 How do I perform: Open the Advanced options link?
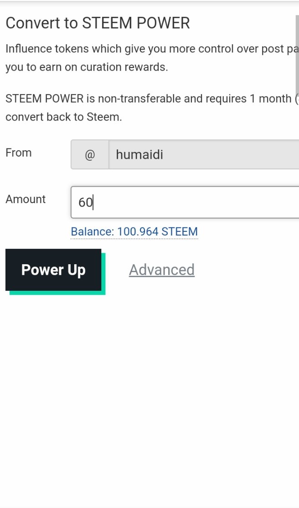pyautogui.click(x=162, y=270)
